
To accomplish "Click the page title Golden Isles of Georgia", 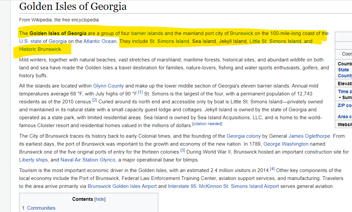I will click(x=73, y=7).
